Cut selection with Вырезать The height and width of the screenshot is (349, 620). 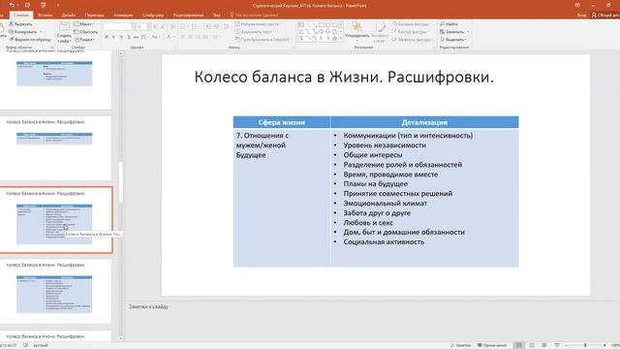(20, 24)
